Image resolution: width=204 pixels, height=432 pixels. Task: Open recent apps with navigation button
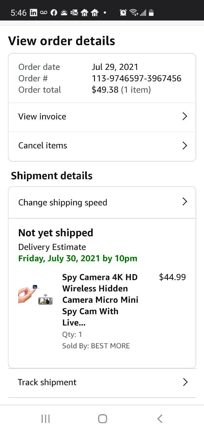coord(45,419)
